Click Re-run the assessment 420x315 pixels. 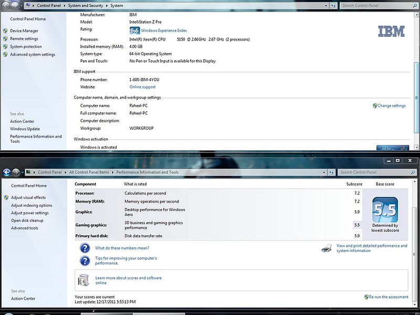(388, 297)
